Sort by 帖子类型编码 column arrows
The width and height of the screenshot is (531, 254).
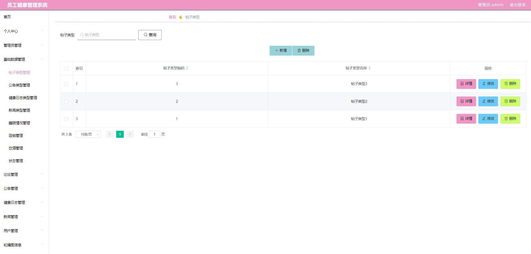coord(187,68)
